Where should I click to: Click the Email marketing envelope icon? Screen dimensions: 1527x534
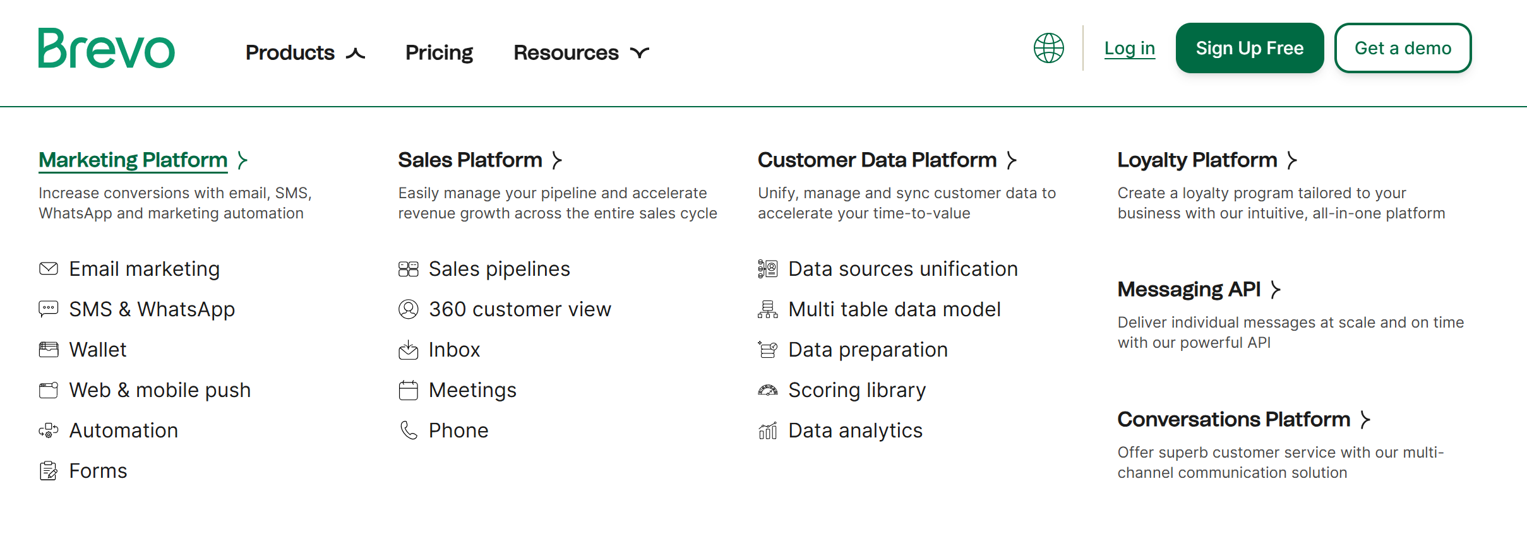tap(49, 269)
